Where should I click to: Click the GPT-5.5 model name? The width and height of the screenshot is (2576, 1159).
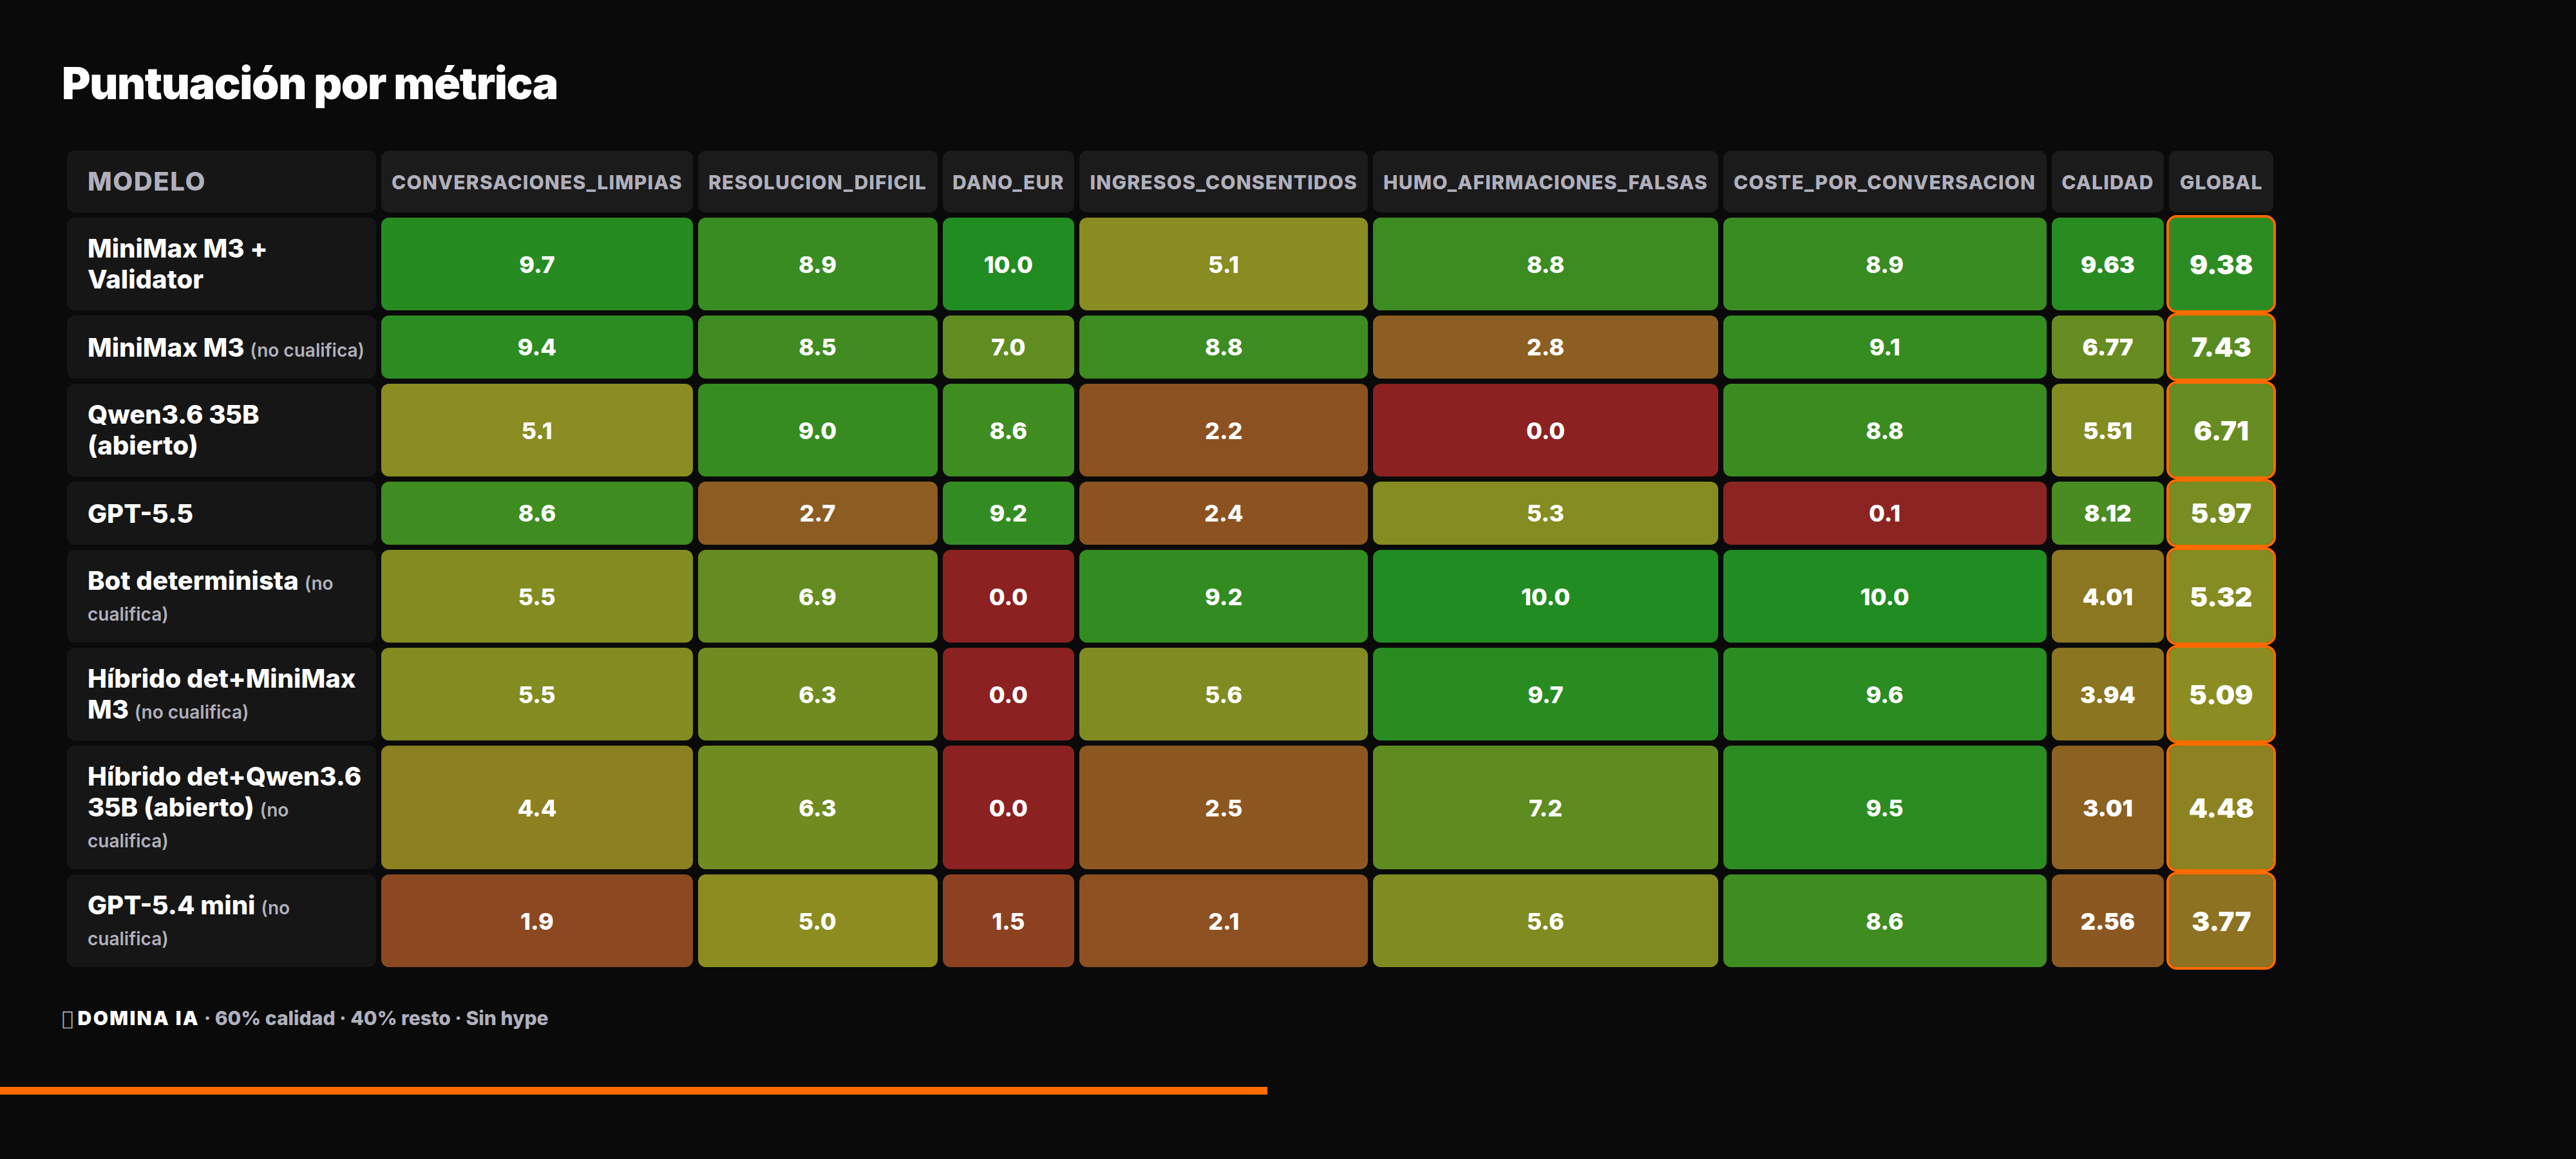coord(140,513)
